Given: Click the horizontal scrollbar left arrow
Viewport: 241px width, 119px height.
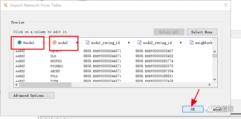Looking at the screenshot, I should point(17,84).
